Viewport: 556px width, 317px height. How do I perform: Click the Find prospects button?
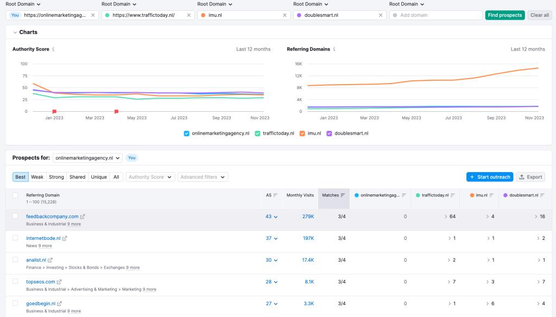point(504,15)
